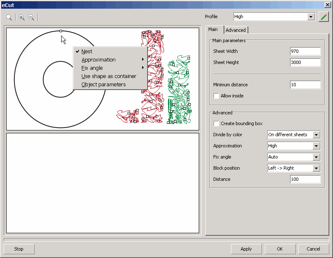This screenshot has width=333, height=258.
Task: Enable the Allow inside checkbox
Action: click(216, 96)
